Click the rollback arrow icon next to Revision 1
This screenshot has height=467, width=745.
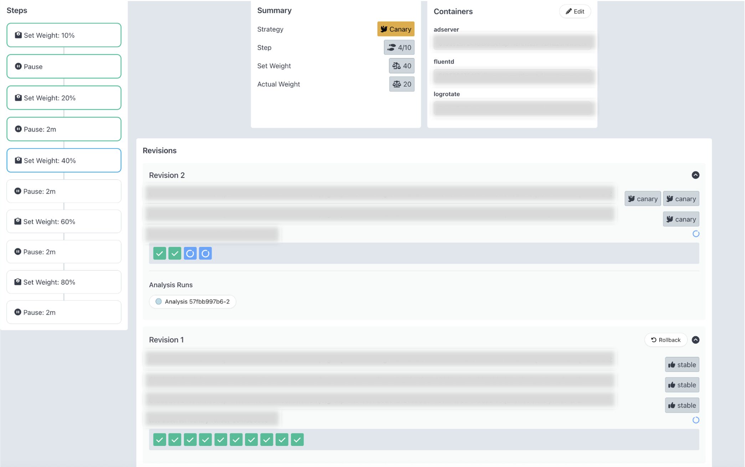coord(653,340)
